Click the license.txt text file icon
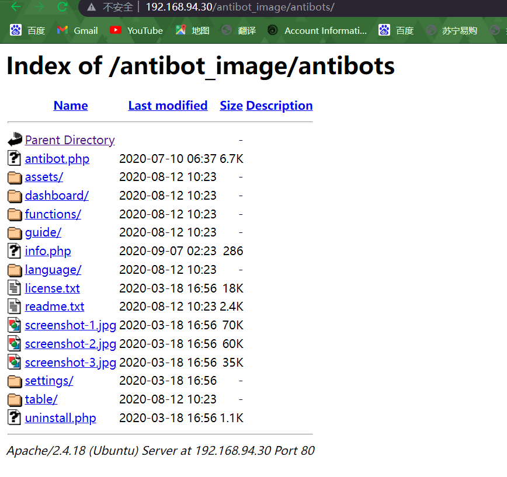This screenshot has height=477, width=507. pos(14,288)
